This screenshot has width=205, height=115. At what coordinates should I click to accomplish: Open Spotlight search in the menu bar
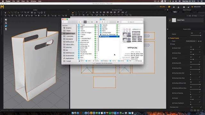198,1
